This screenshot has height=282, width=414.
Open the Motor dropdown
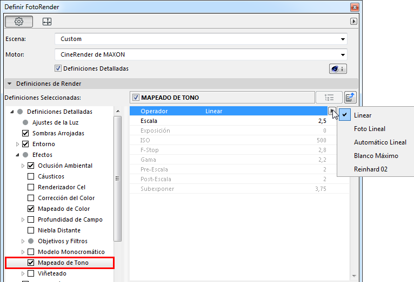201,54
